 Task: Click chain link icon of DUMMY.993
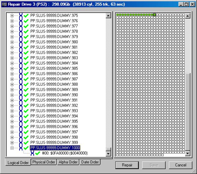click(21, 111)
